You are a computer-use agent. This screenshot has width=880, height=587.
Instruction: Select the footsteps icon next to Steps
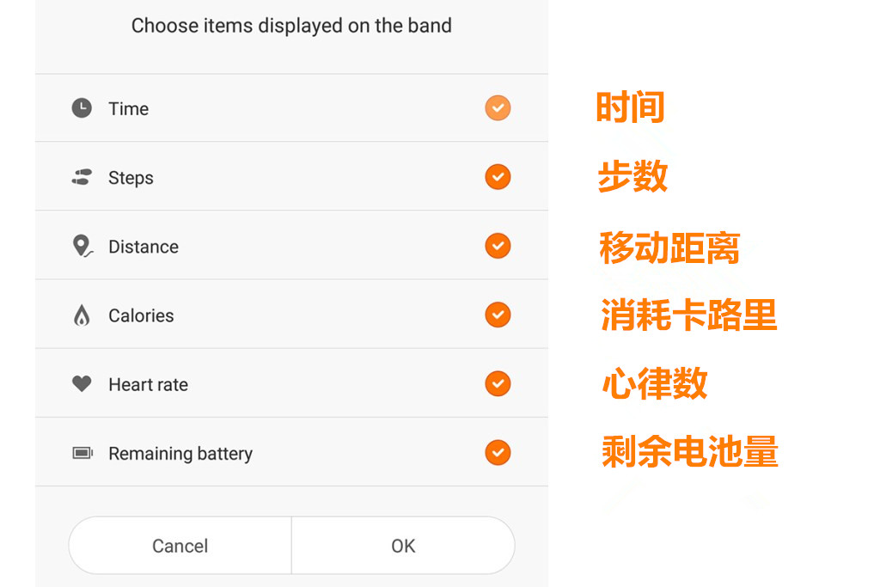(82, 177)
